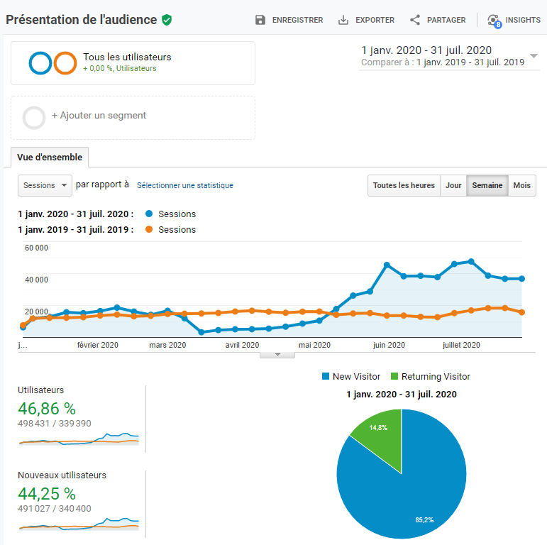Click PARTAGER label
The image size is (547, 545).
click(x=446, y=21)
